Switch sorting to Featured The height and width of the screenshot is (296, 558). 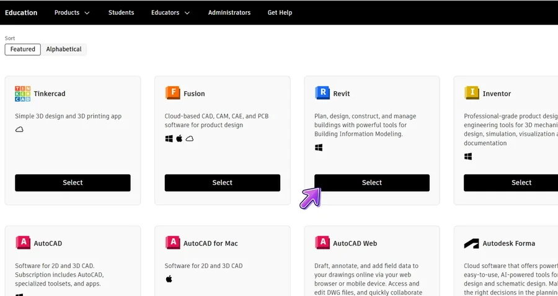click(x=23, y=50)
